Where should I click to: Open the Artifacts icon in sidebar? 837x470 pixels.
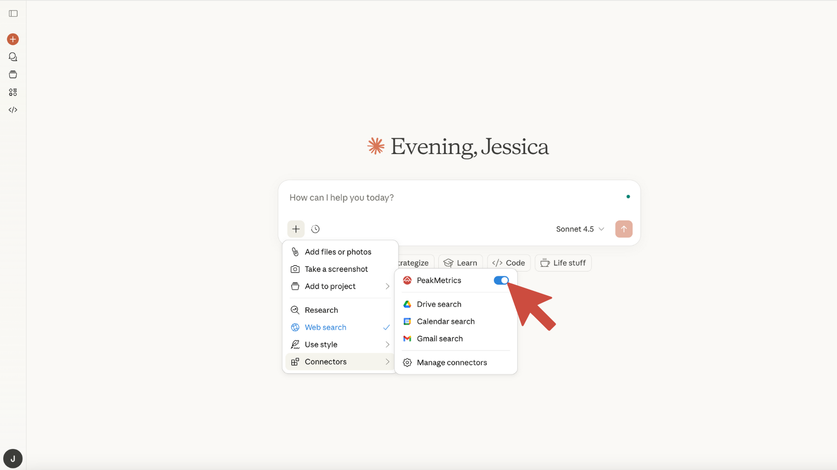[13, 92]
